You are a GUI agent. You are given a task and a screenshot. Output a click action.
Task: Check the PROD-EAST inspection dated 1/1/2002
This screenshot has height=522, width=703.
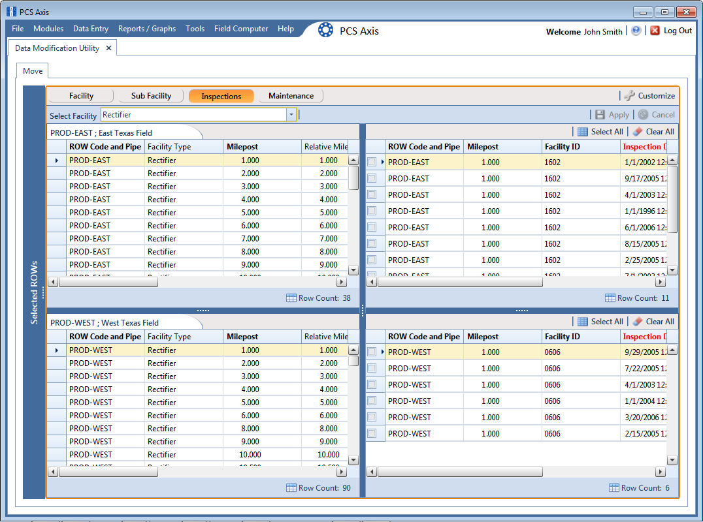pyautogui.click(x=372, y=162)
